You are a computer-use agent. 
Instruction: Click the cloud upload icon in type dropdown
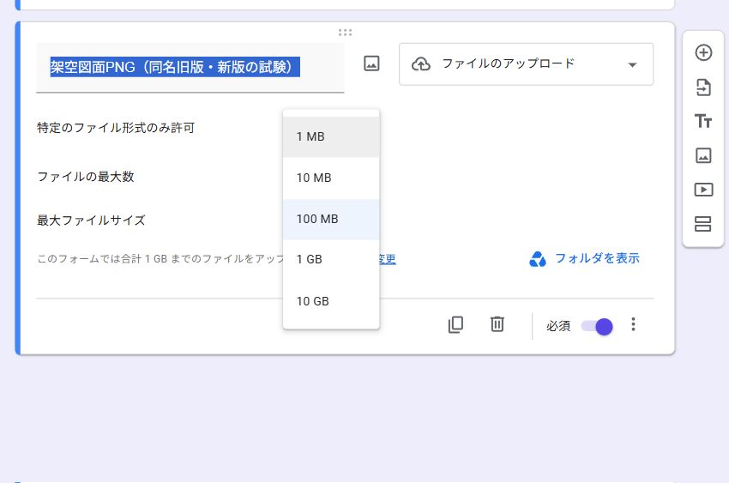pyautogui.click(x=421, y=63)
